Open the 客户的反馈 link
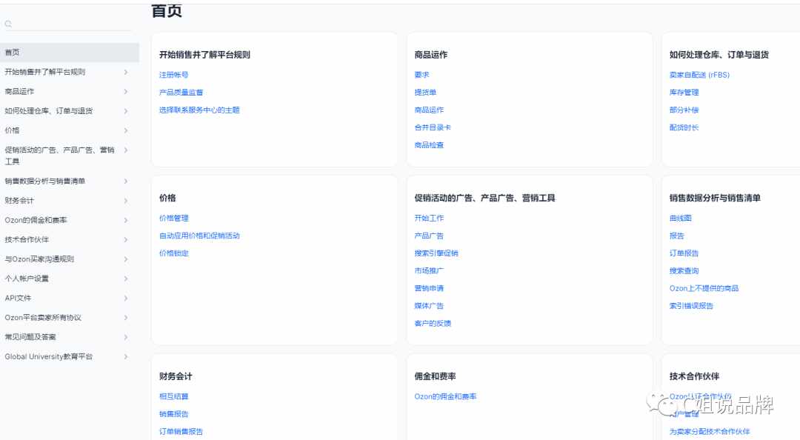This screenshot has width=800, height=440. click(433, 324)
